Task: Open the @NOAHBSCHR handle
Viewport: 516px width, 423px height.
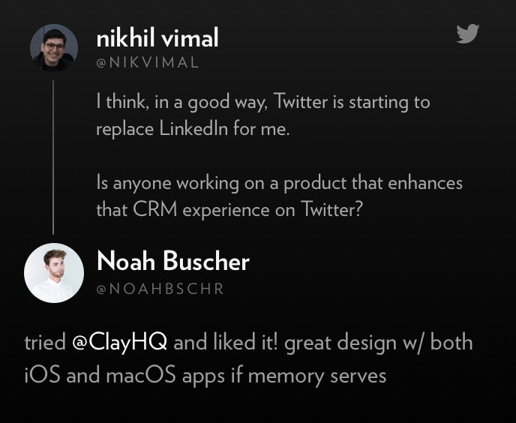Action: (x=160, y=289)
